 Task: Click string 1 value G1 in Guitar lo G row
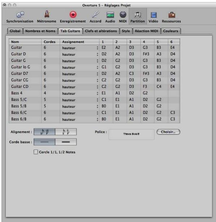coord(104,67)
